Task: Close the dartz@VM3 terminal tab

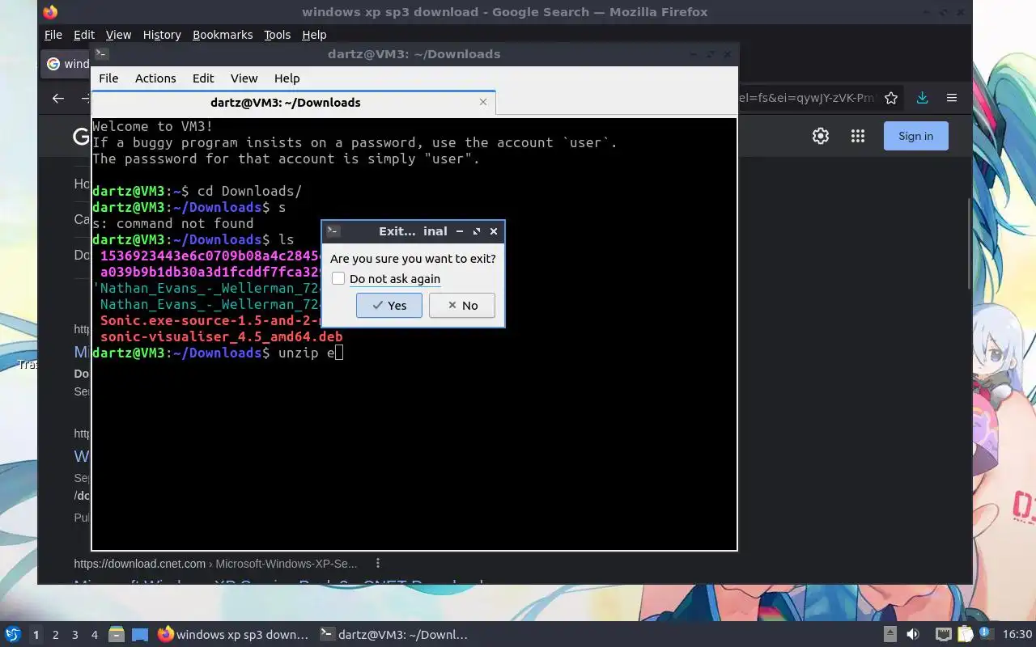Action: click(x=483, y=102)
